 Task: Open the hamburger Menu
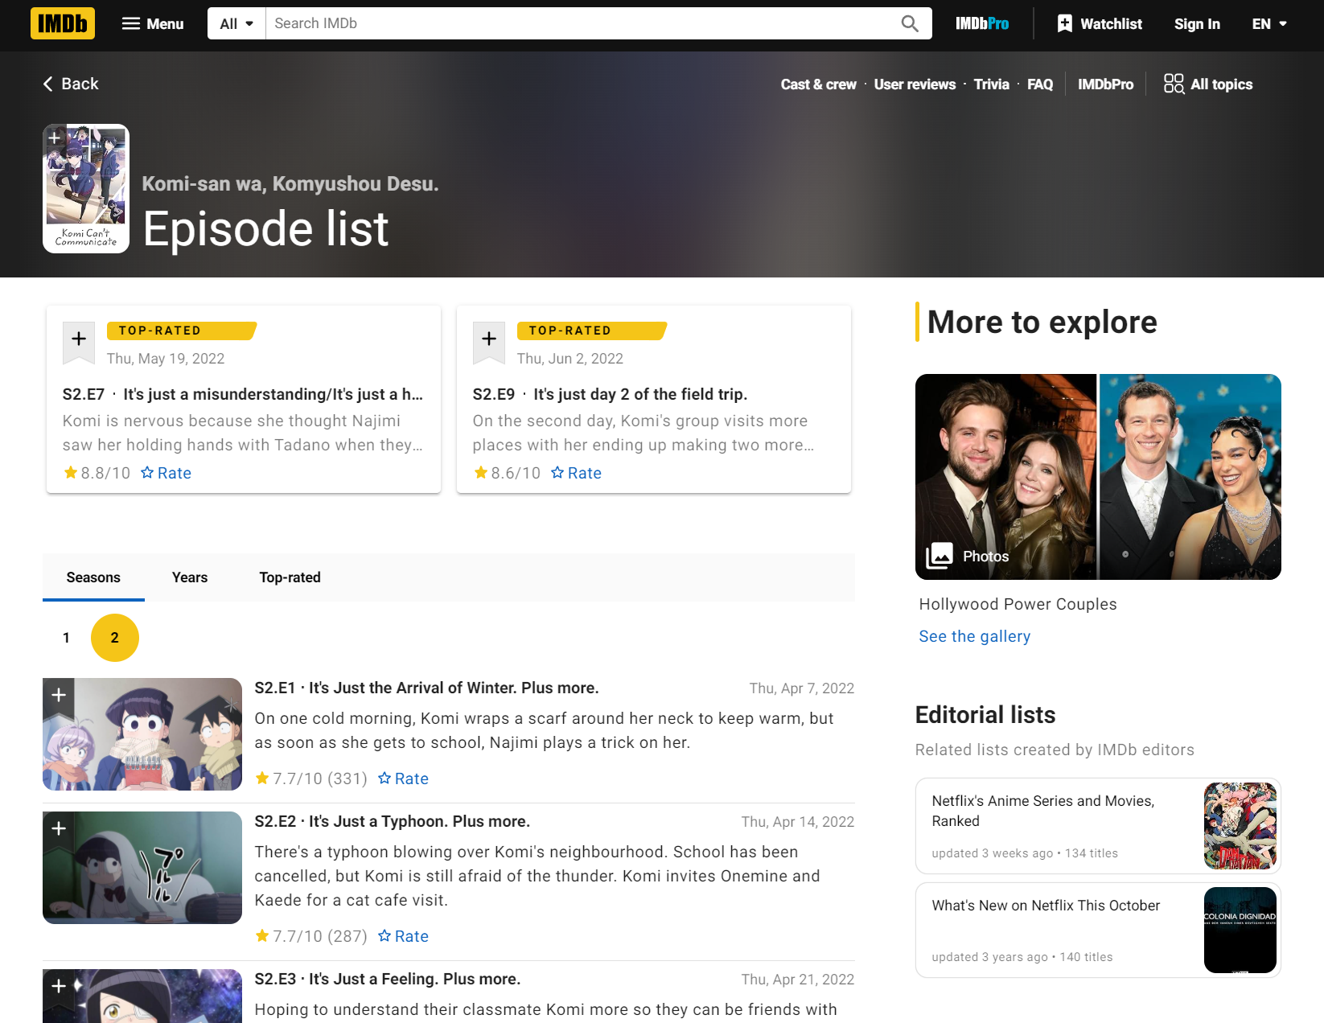(153, 23)
